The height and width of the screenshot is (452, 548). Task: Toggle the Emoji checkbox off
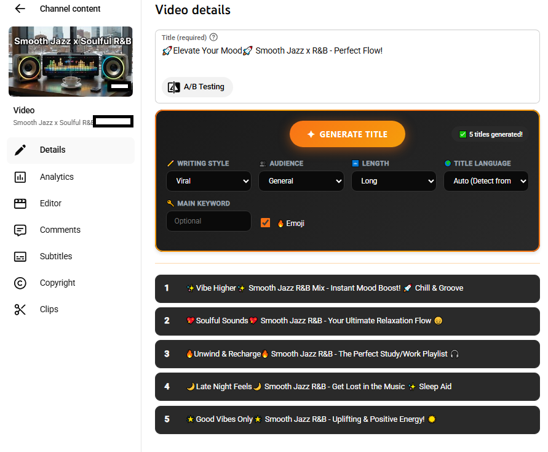coord(266,223)
